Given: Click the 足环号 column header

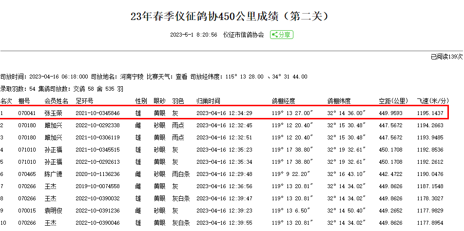Looking at the screenshot, I should tap(84, 101).
